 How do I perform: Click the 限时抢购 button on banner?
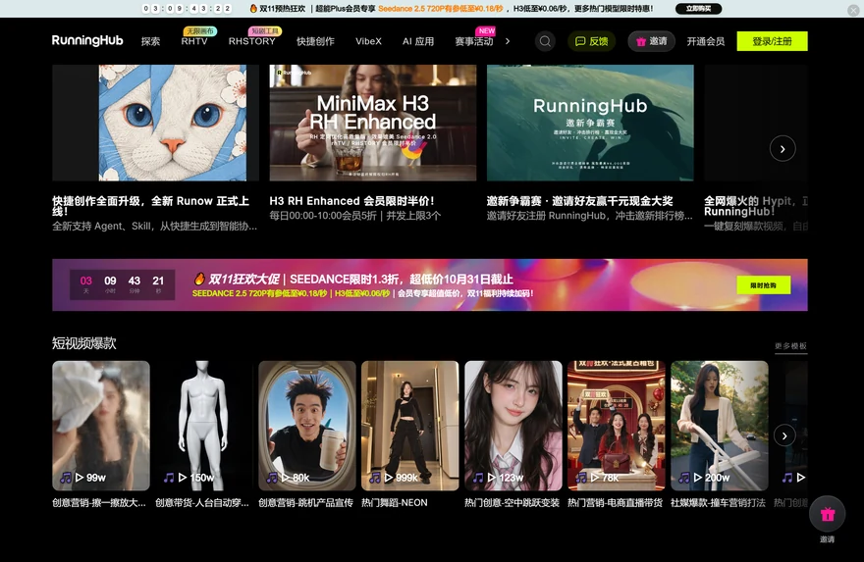coord(763,285)
